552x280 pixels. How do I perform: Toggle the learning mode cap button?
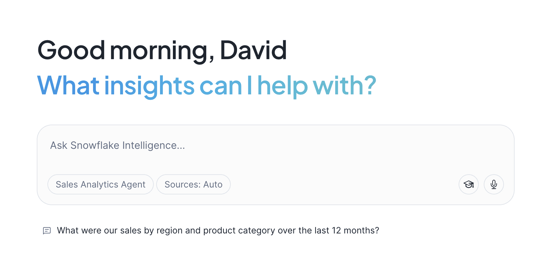(468, 184)
